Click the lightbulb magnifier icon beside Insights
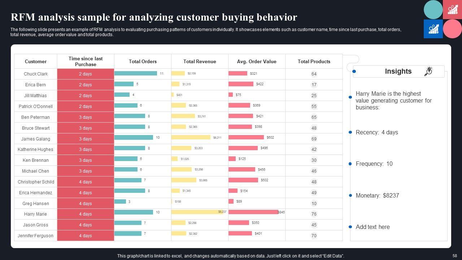This screenshot has width=462, height=260. click(x=428, y=71)
